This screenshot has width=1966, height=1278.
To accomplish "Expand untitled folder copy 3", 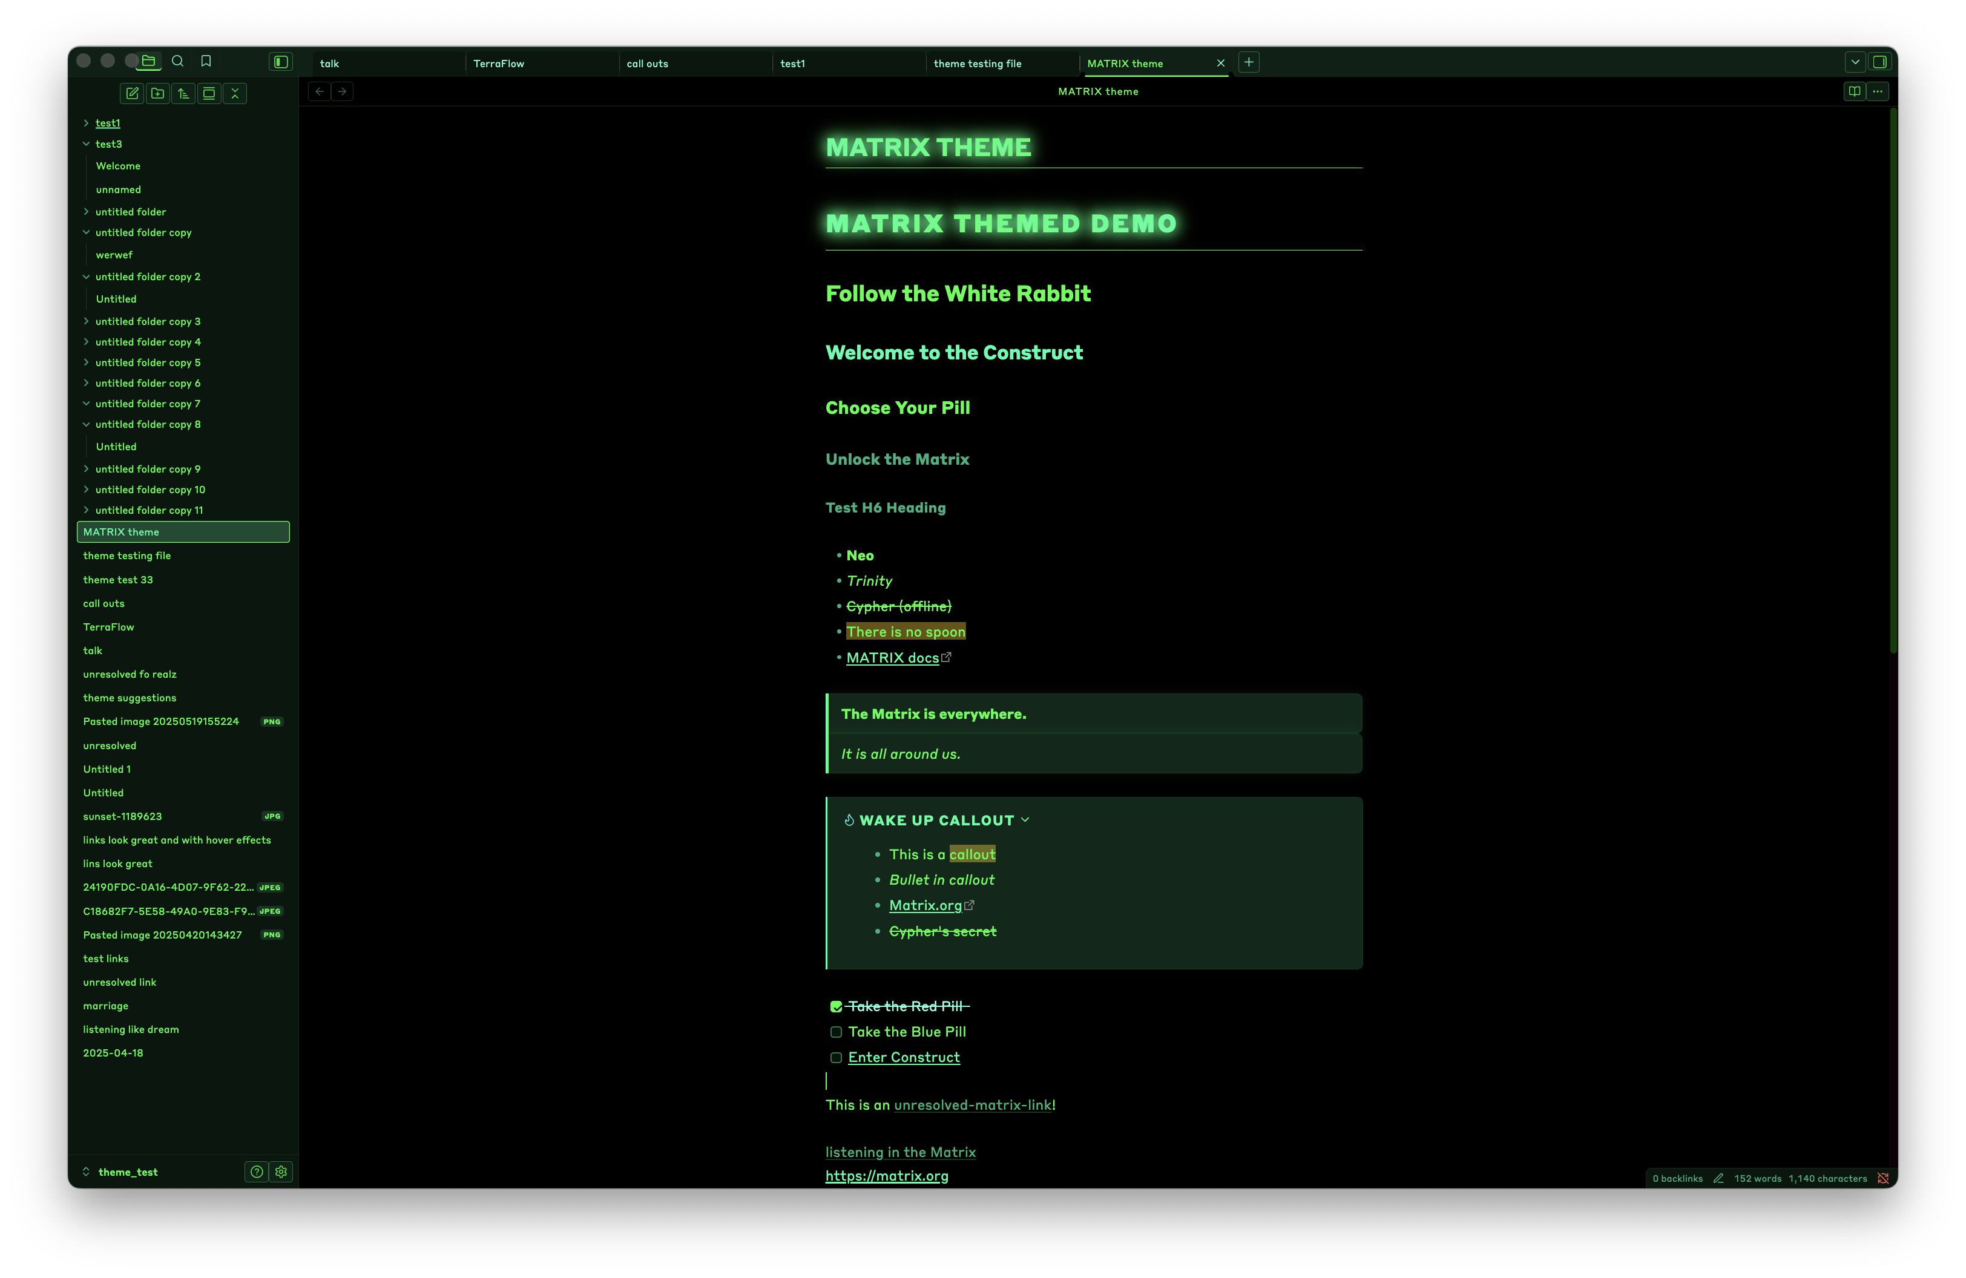I will 86,321.
